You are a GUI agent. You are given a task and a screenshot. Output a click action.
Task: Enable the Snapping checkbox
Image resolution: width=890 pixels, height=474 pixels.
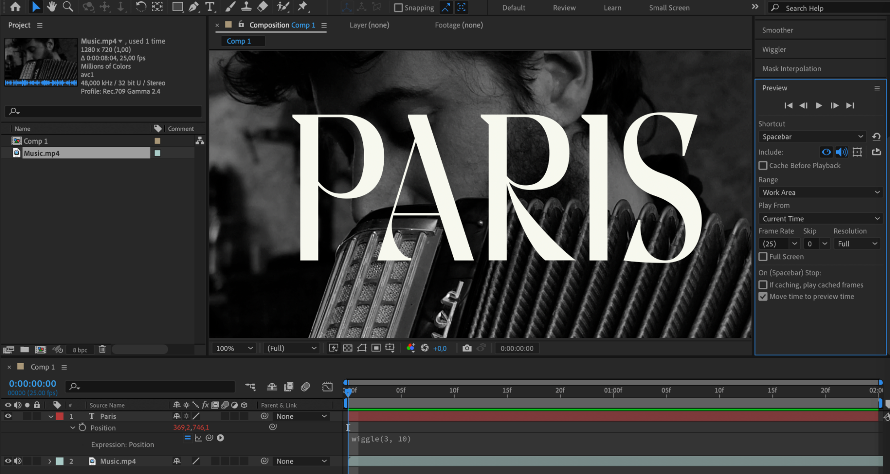(398, 8)
